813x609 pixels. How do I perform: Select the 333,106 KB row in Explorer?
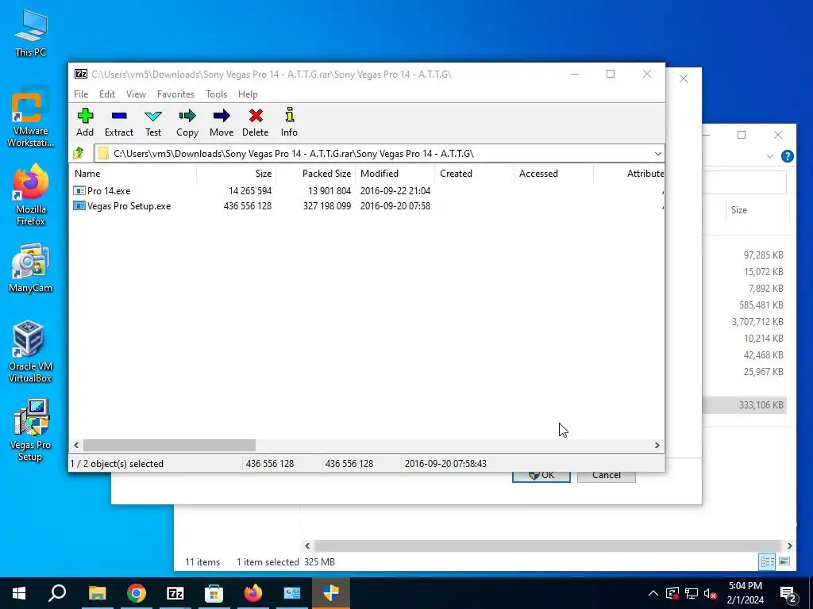click(745, 405)
